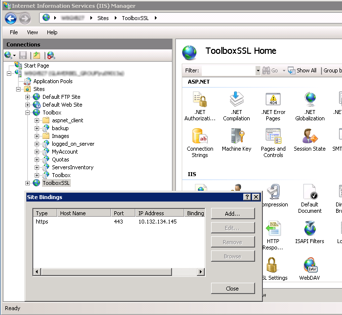
Task: Click Add button in Site Bindings
Action: coord(233,214)
